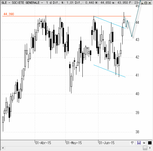Click the 40 price level on axis

click(137, 94)
